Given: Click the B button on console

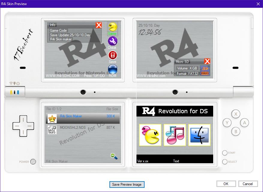Looking at the screenshot, I should [x=236, y=131].
